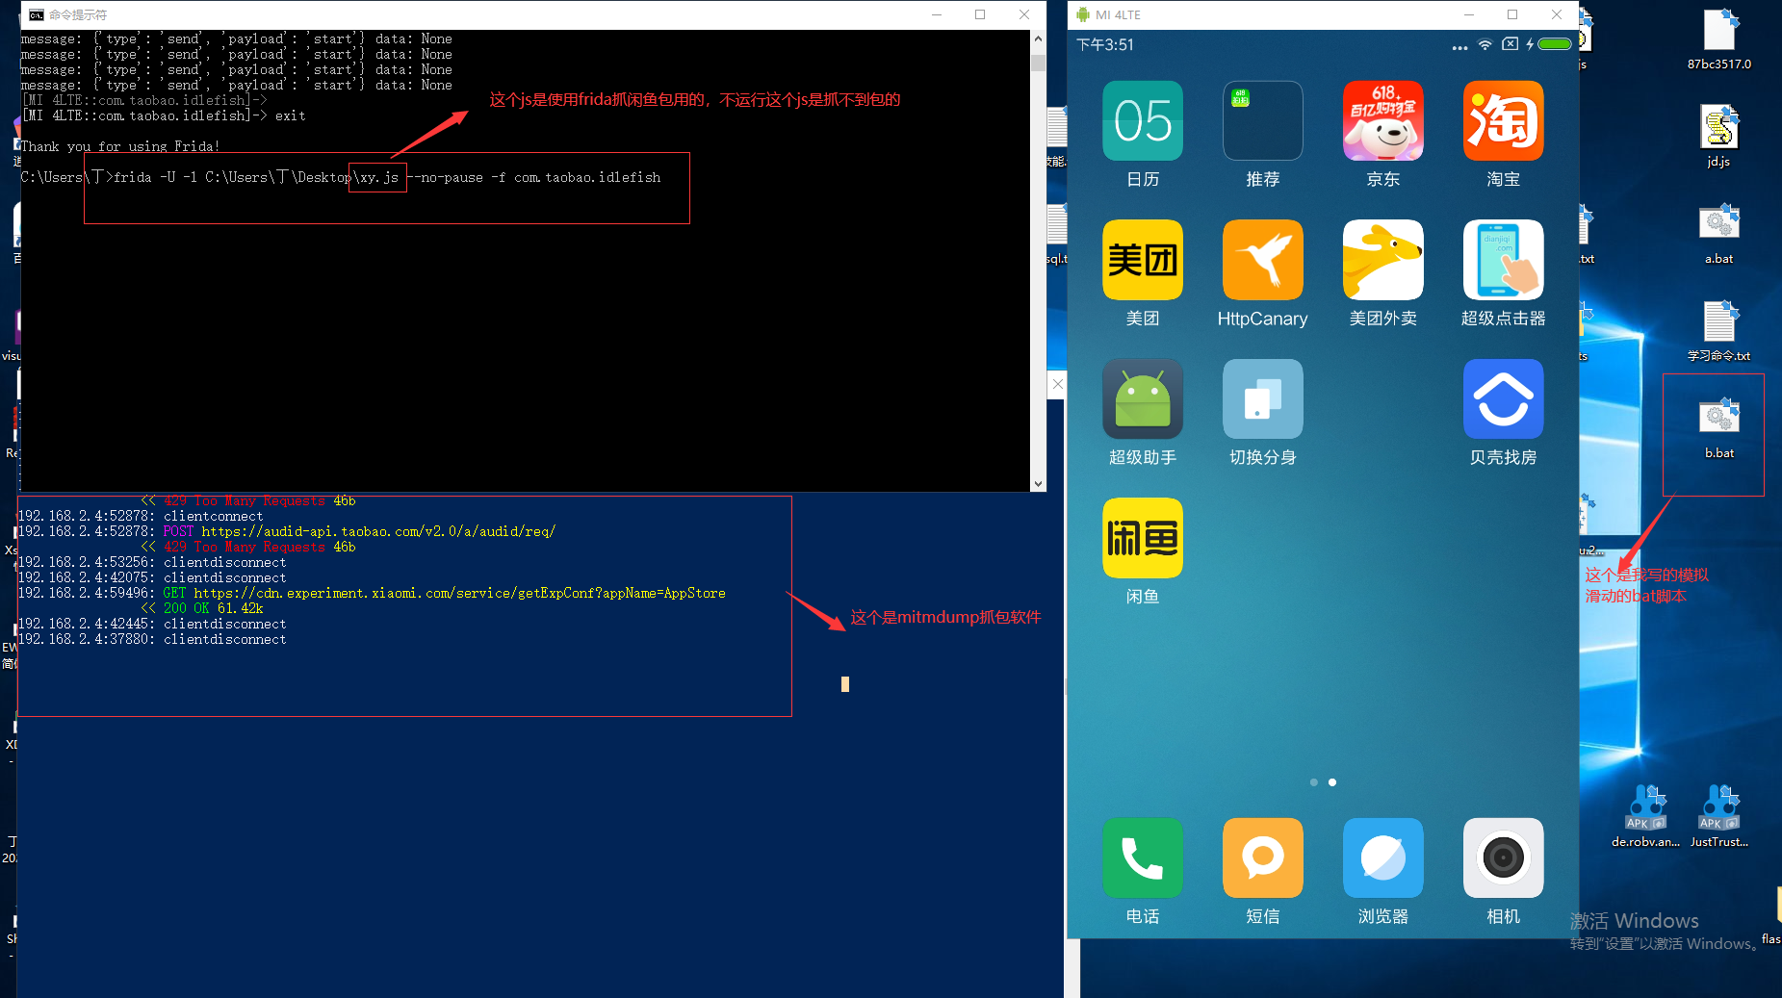Image resolution: width=1782 pixels, height=998 pixels.
Task: Click the command prompt title bar icon
Action: coord(36,14)
